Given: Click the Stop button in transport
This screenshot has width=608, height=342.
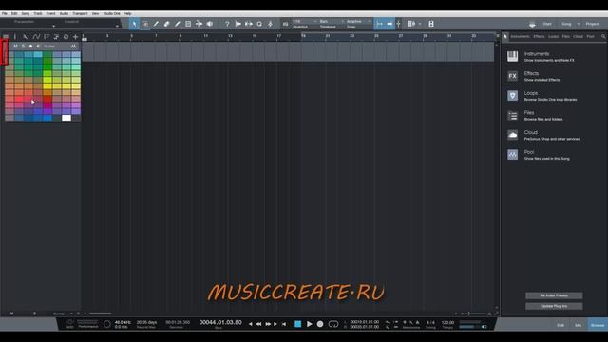Looking at the screenshot, I should tap(297, 324).
